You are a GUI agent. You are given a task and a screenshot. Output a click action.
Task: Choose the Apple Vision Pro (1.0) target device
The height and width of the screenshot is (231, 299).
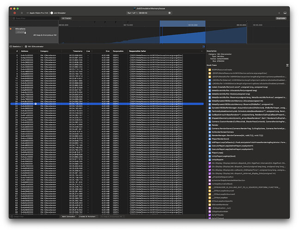click(x=38, y=13)
